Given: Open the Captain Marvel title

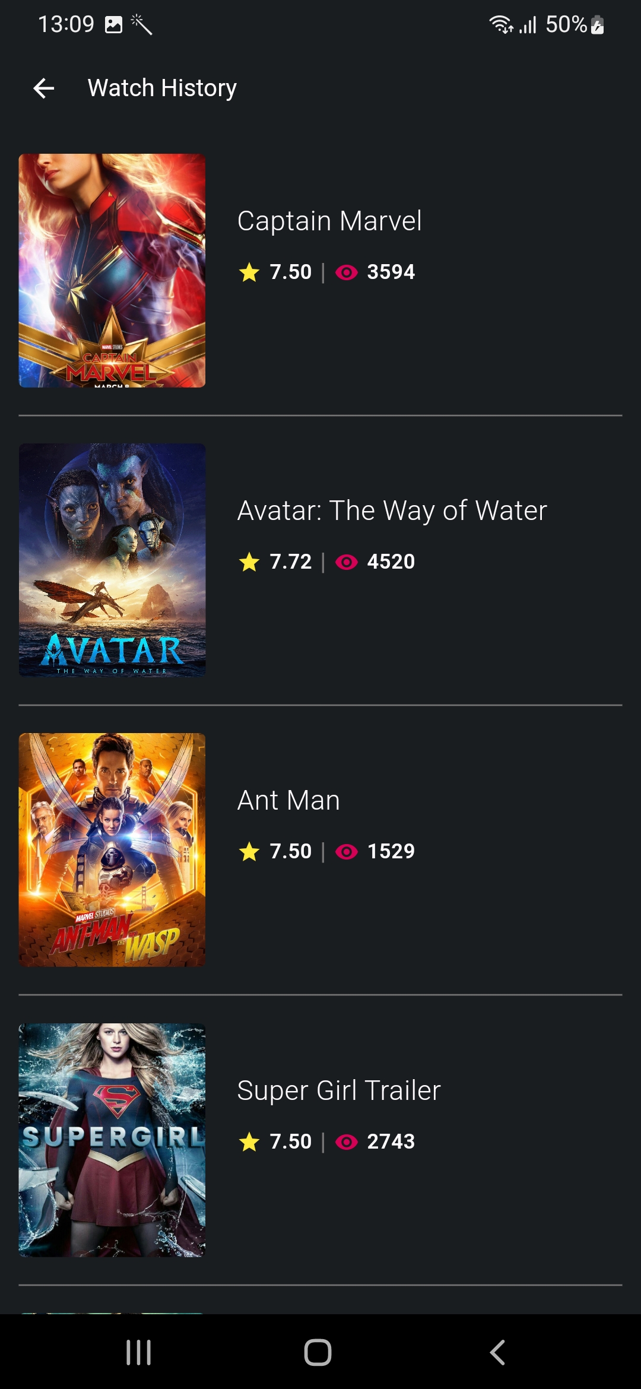Looking at the screenshot, I should (x=329, y=221).
